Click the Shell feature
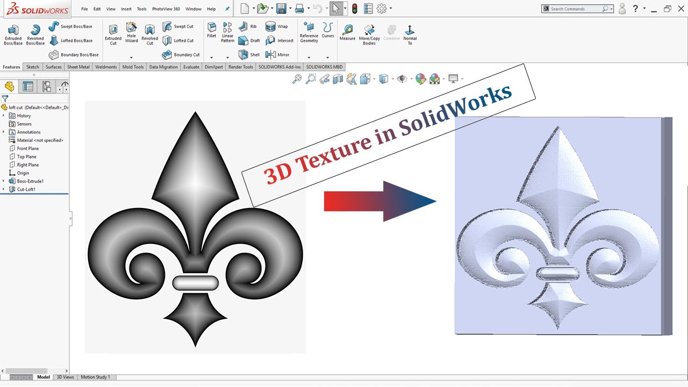 coord(249,54)
